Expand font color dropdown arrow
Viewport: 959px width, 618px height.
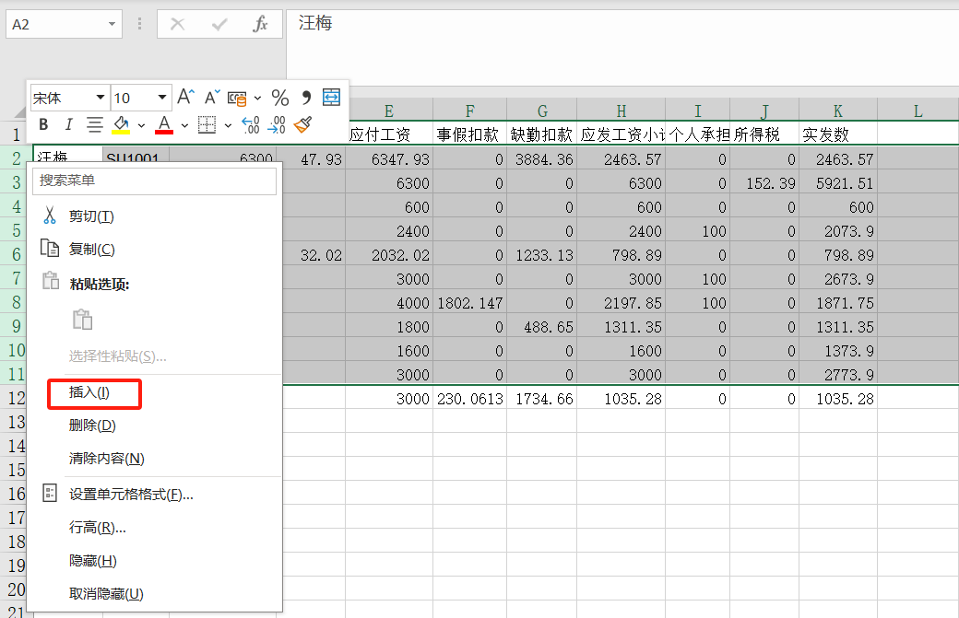pos(184,125)
